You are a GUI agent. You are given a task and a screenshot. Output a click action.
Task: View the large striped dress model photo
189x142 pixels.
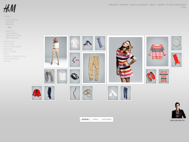pos(125,60)
